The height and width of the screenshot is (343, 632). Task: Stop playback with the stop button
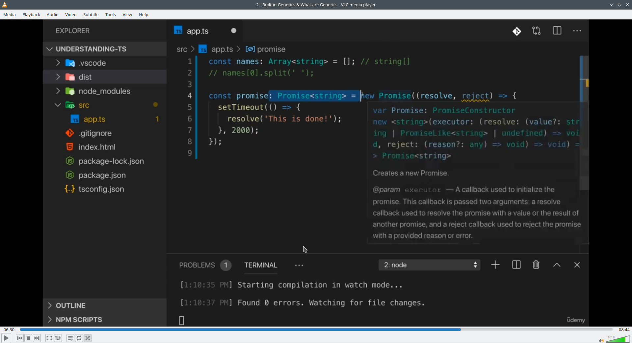point(28,338)
